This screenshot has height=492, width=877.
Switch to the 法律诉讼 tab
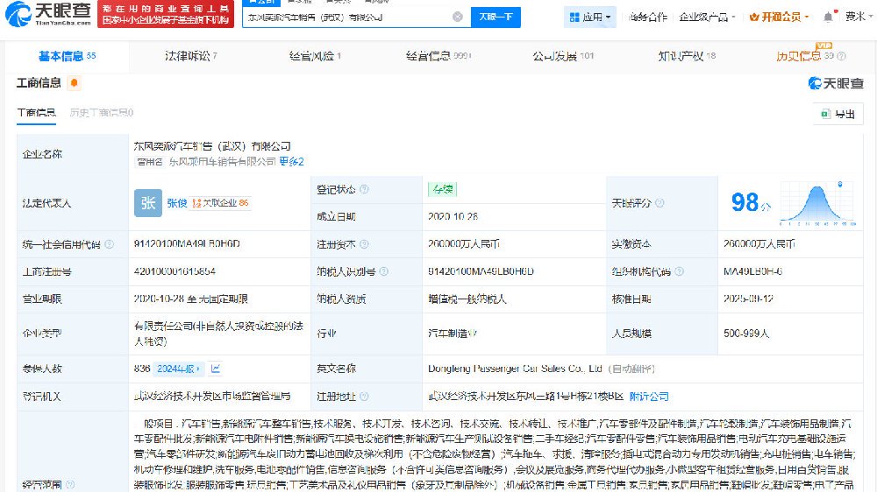tap(190, 56)
